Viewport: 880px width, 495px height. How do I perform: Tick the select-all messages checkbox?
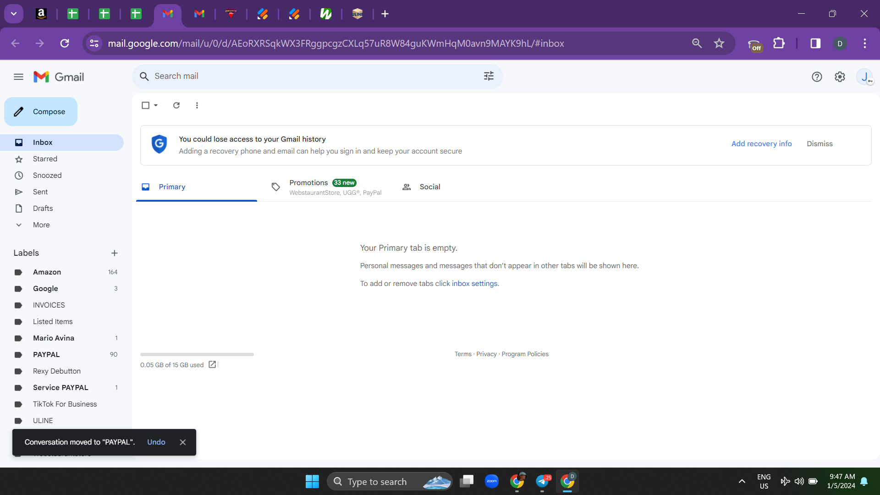pos(145,105)
